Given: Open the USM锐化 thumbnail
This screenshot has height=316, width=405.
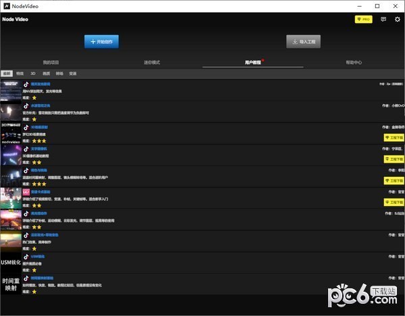Looking at the screenshot, I should pyautogui.click(x=11, y=262).
